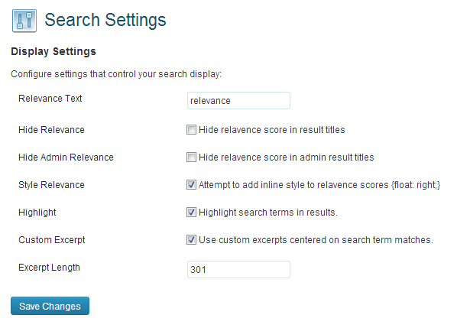This screenshot has width=470, height=328.
Task: Click the Hide Relevance row label
Action: (51, 130)
